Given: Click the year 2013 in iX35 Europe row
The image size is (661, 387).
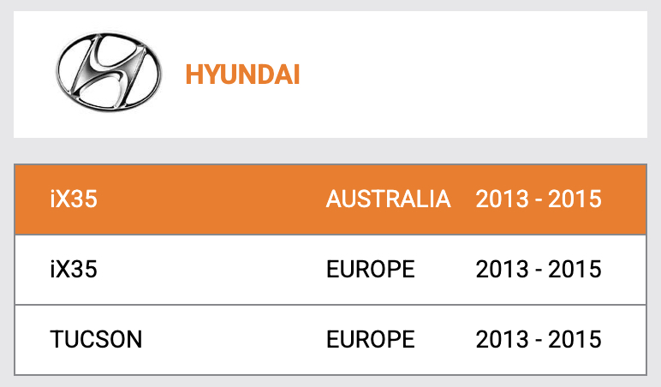Looking at the screenshot, I should pyautogui.click(x=502, y=270).
